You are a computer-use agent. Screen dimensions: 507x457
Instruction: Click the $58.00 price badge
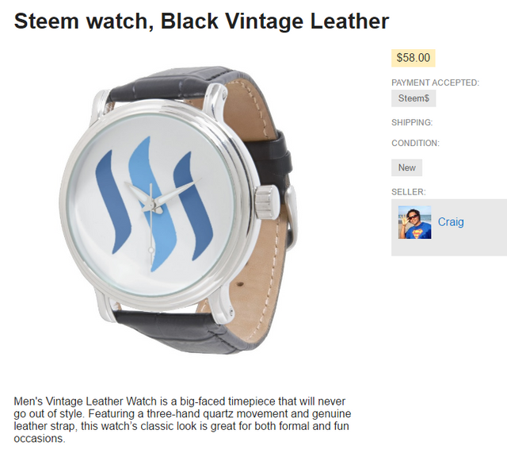413,58
